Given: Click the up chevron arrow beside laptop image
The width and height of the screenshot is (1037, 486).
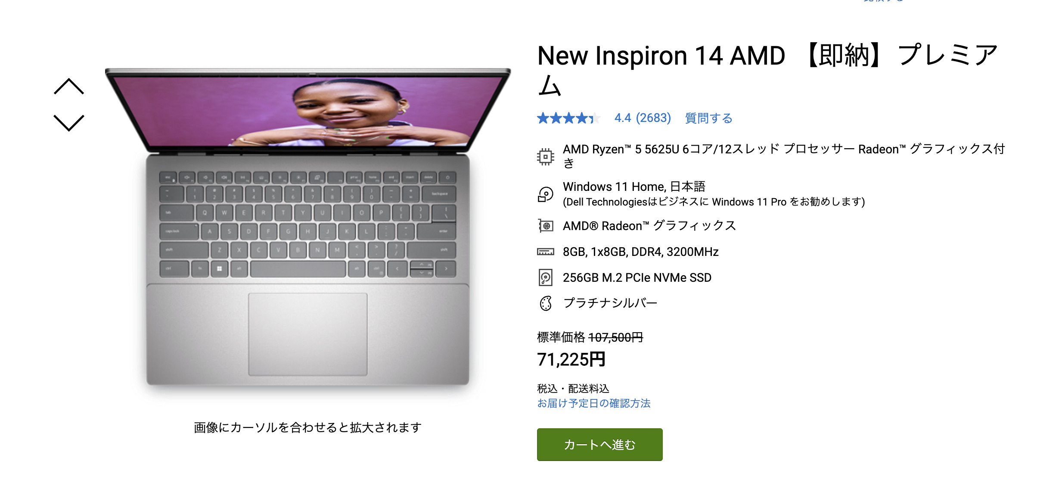Looking at the screenshot, I should click(69, 86).
